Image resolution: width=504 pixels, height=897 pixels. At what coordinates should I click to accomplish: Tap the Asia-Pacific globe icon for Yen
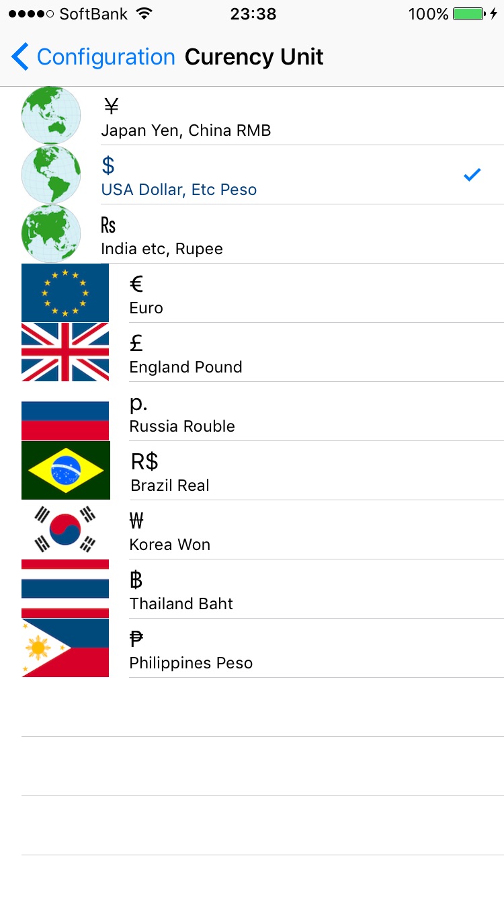pyautogui.click(x=51, y=115)
